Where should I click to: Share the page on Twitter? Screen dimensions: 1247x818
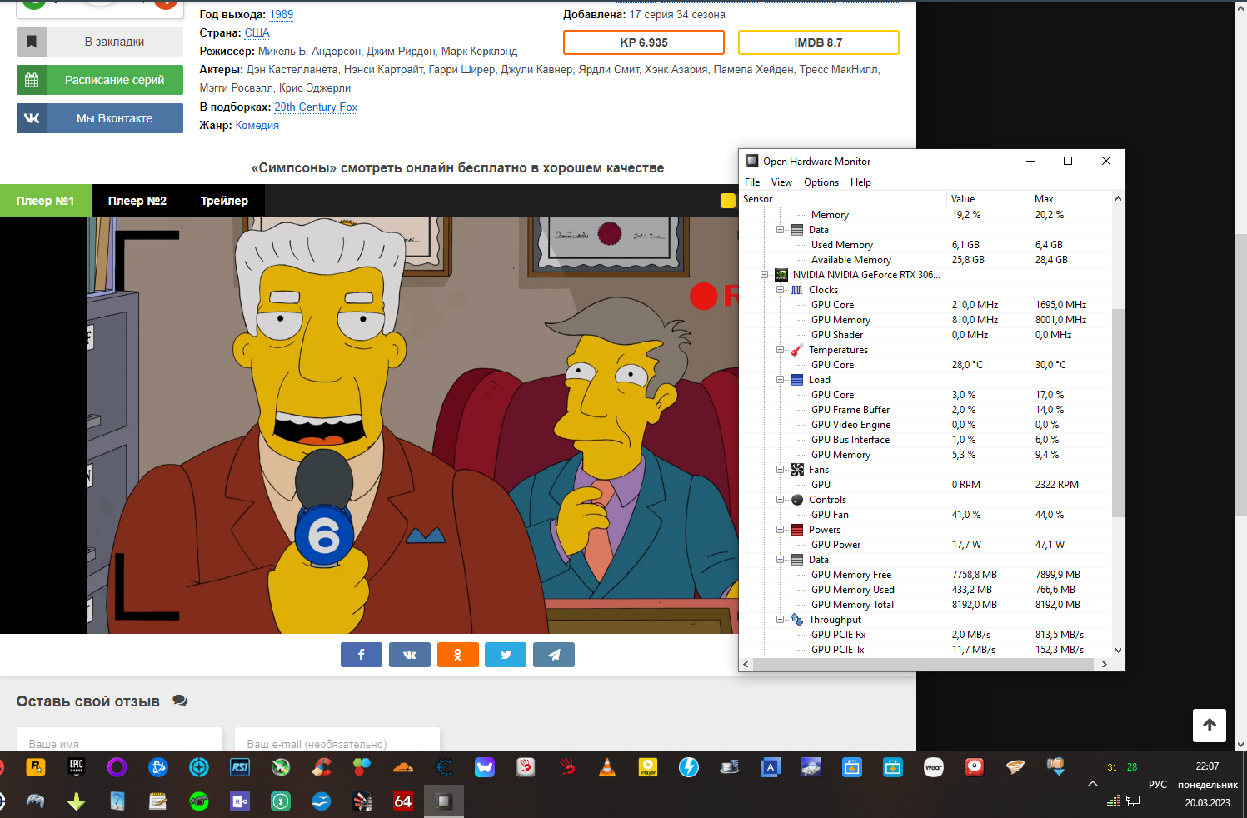506,655
